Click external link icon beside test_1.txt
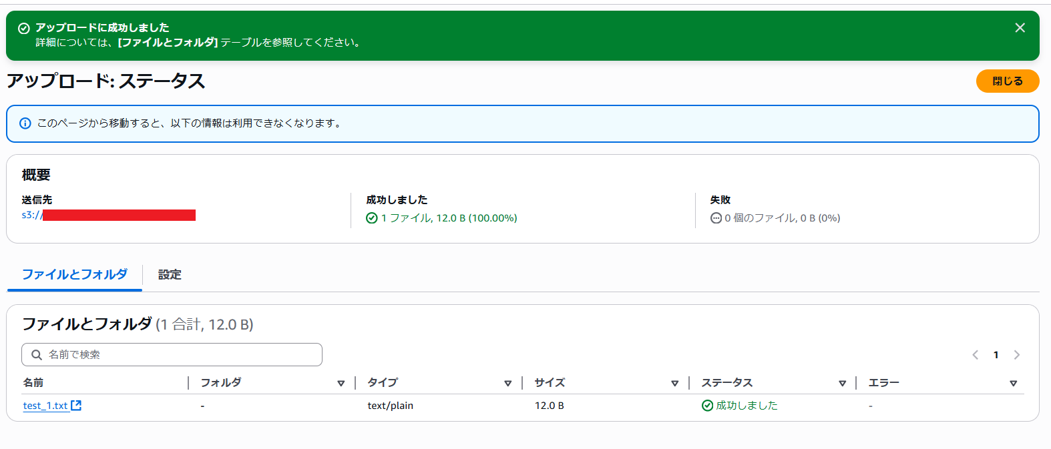1051x449 pixels. pos(76,405)
